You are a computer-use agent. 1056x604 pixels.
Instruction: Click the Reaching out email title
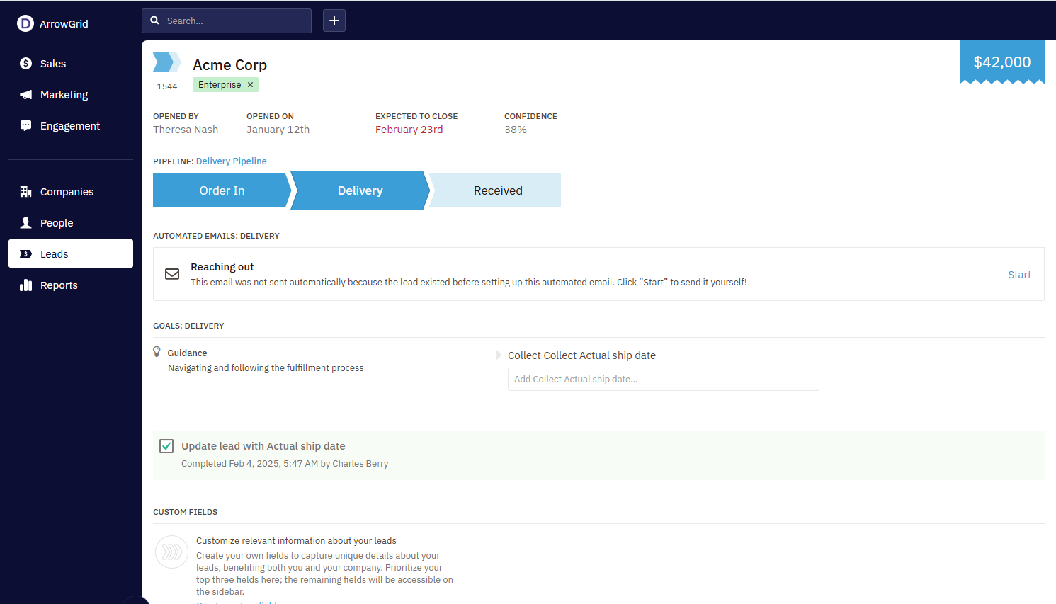click(x=222, y=267)
